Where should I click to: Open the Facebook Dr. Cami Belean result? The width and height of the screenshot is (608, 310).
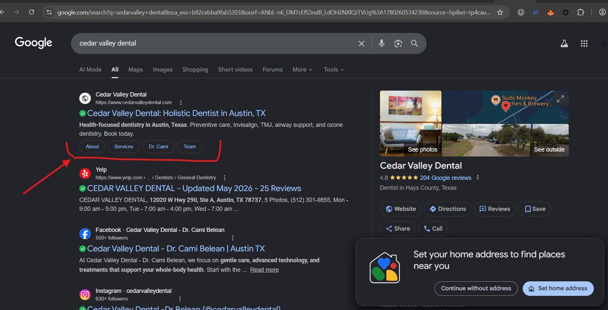point(176,248)
